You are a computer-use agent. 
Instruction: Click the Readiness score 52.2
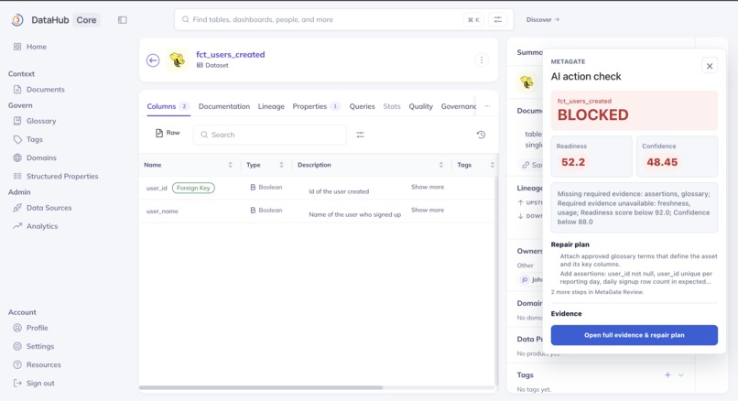[x=573, y=162]
